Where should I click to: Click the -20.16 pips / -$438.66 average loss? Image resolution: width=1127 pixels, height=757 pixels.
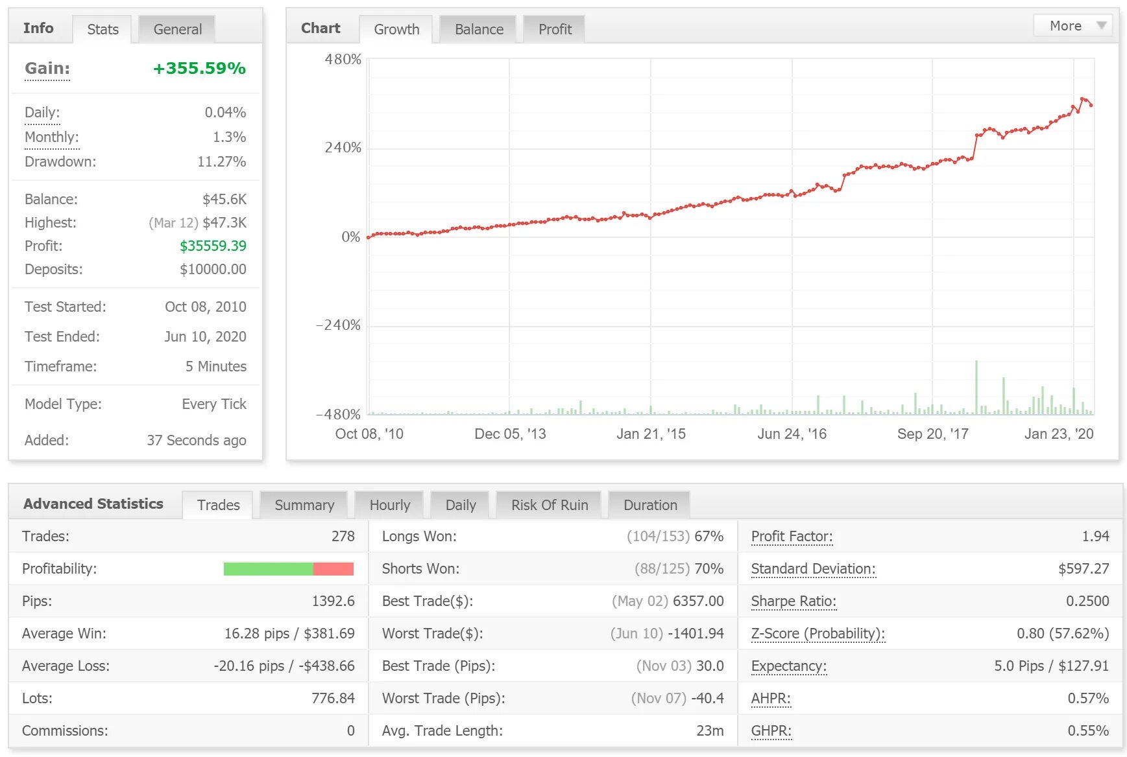click(x=284, y=666)
